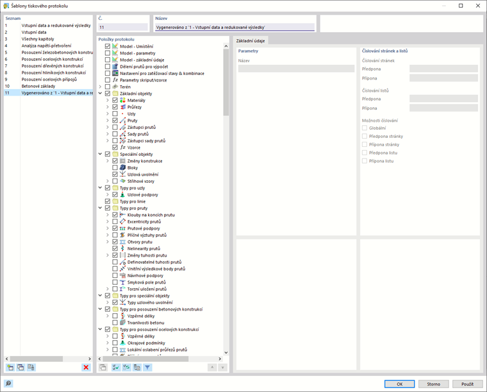
Task: Click the Prutové podpory icon
Action: tap(122, 228)
